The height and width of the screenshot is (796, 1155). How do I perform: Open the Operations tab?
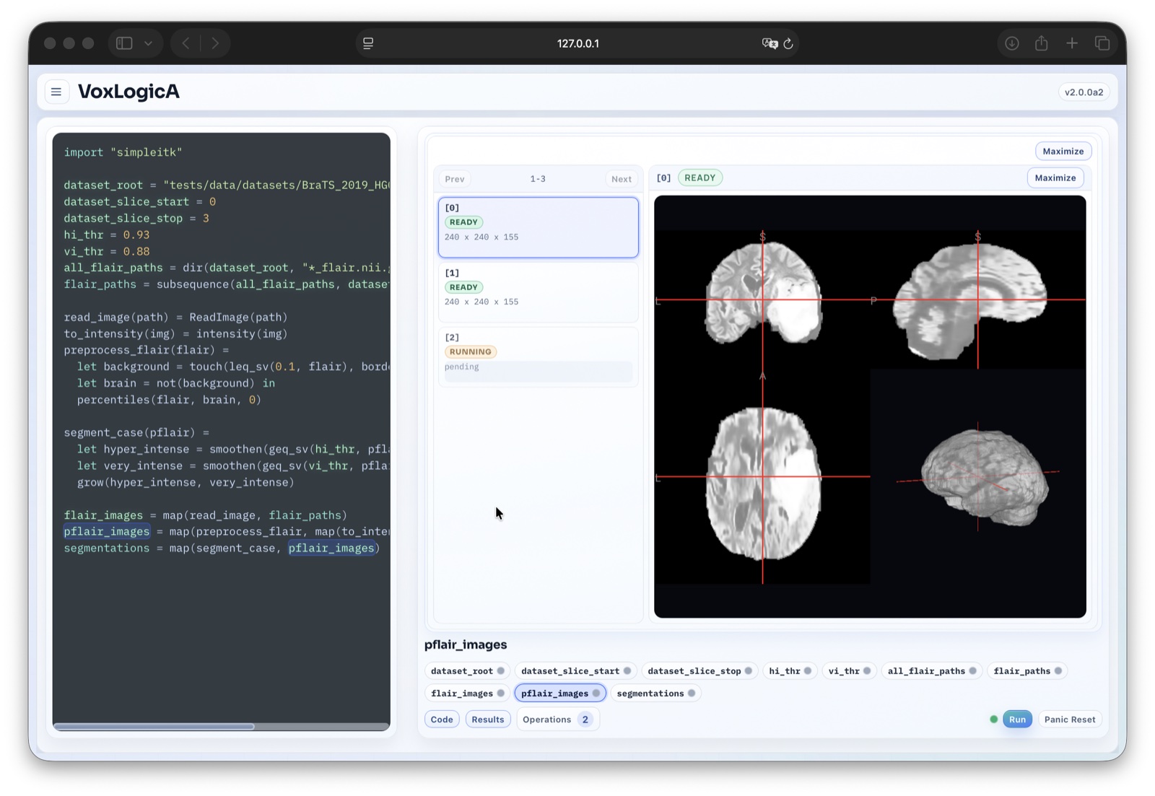557,720
